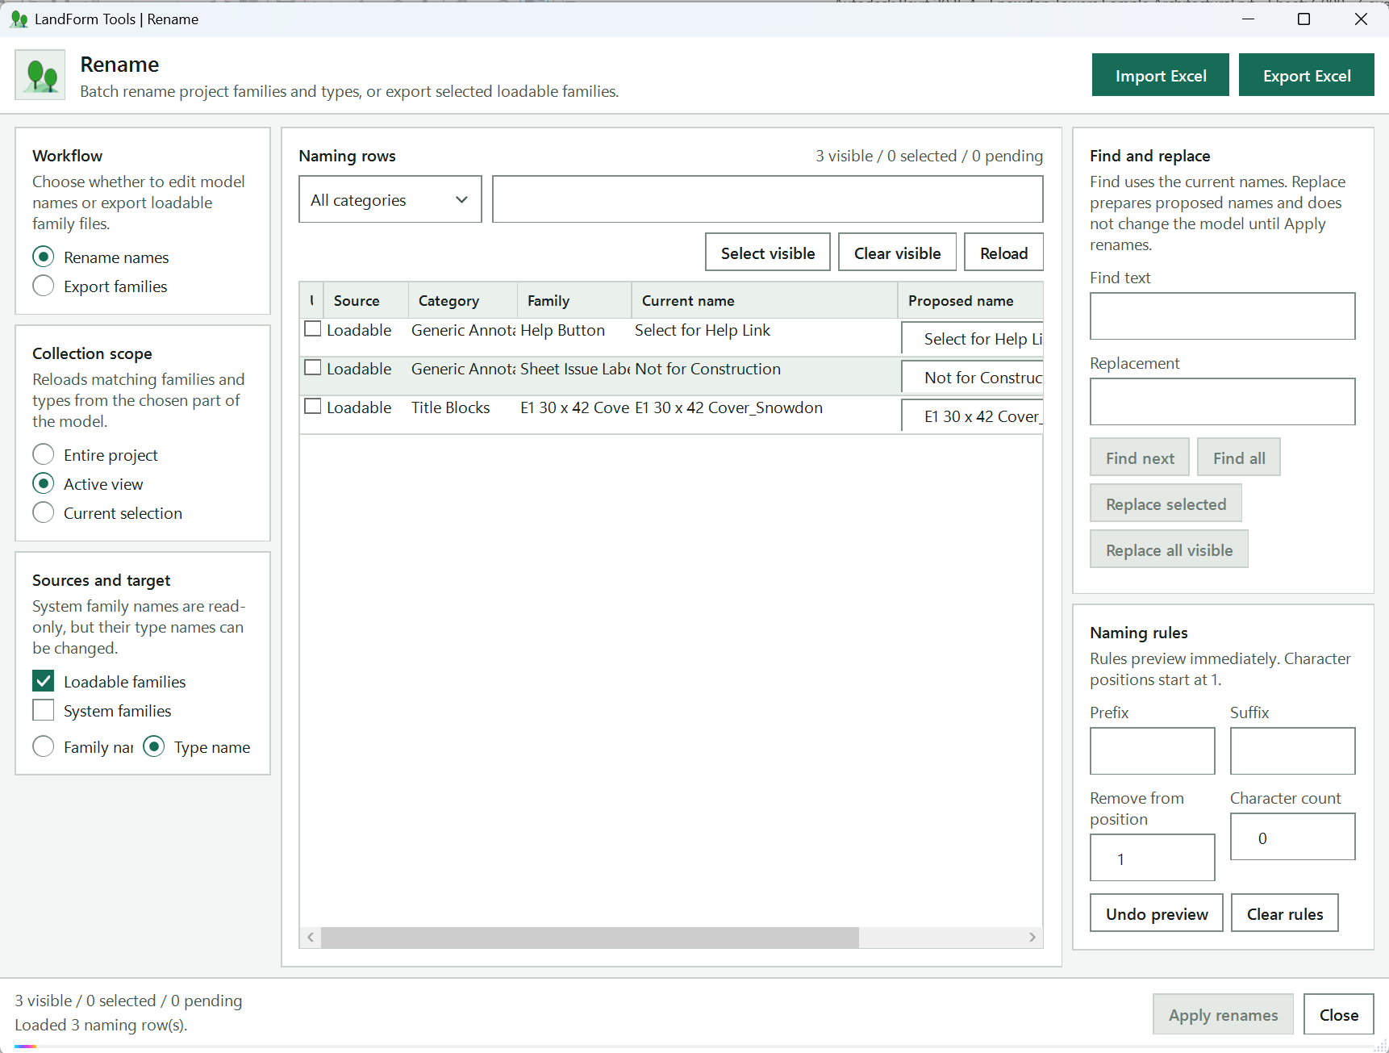
Task: Check the Title Blocks row checkbox
Action: click(x=313, y=407)
